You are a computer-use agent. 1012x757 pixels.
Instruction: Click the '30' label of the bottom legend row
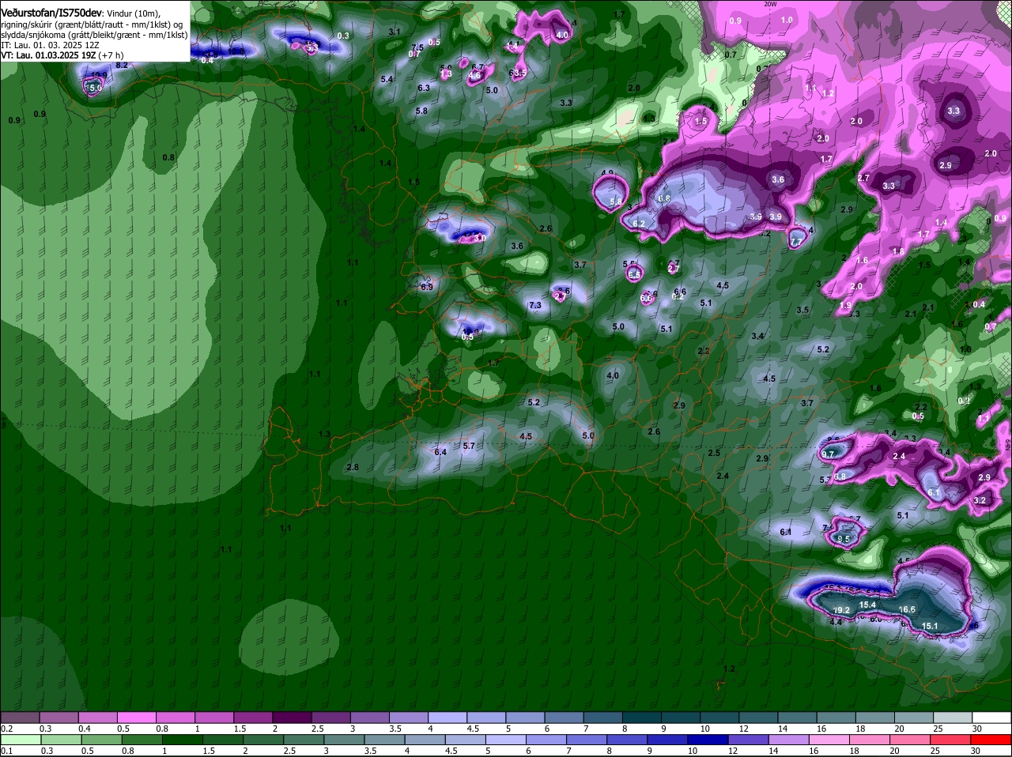(976, 751)
